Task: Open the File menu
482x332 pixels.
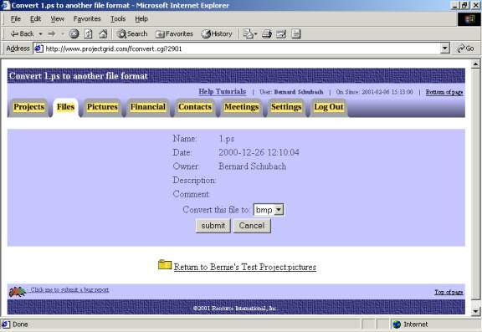Action: click(16, 19)
